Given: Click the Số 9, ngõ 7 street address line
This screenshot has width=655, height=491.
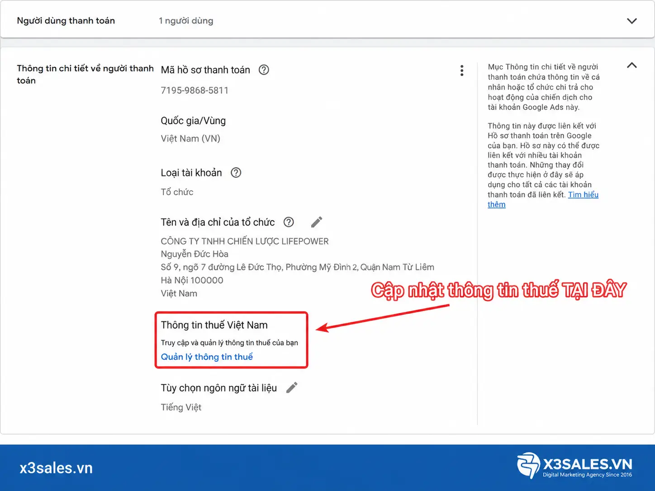Looking at the screenshot, I should 297,267.
